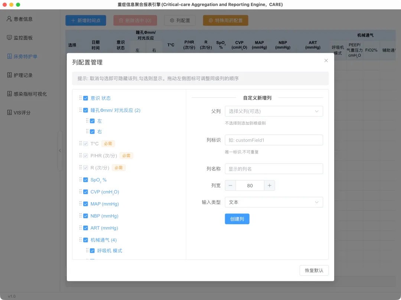Click the drag handle for 右
This screenshot has width=401, height=300.
pyautogui.click(x=87, y=131)
